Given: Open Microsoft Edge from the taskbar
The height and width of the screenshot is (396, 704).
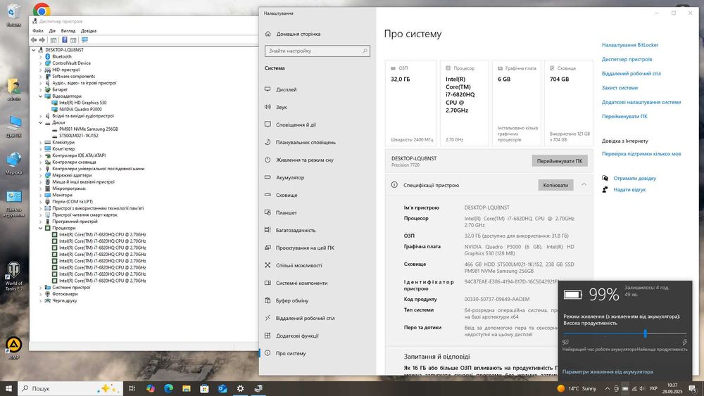Looking at the screenshot, I should (168, 388).
